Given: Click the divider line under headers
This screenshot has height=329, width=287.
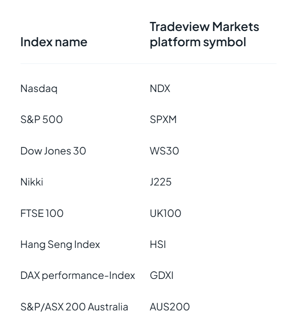Looking at the screenshot, I should pos(148,63).
